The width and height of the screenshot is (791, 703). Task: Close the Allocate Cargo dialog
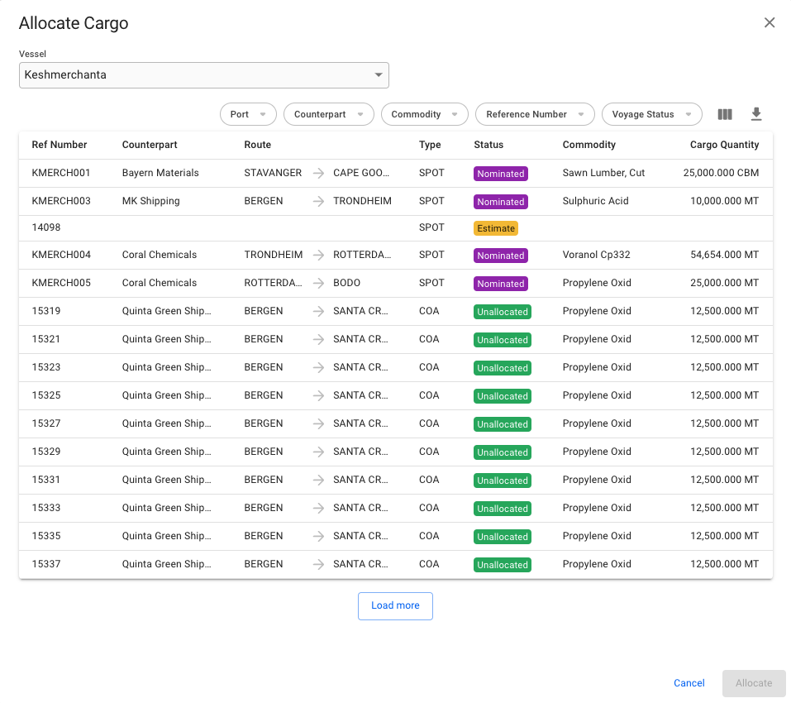pyautogui.click(x=770, y=23)
